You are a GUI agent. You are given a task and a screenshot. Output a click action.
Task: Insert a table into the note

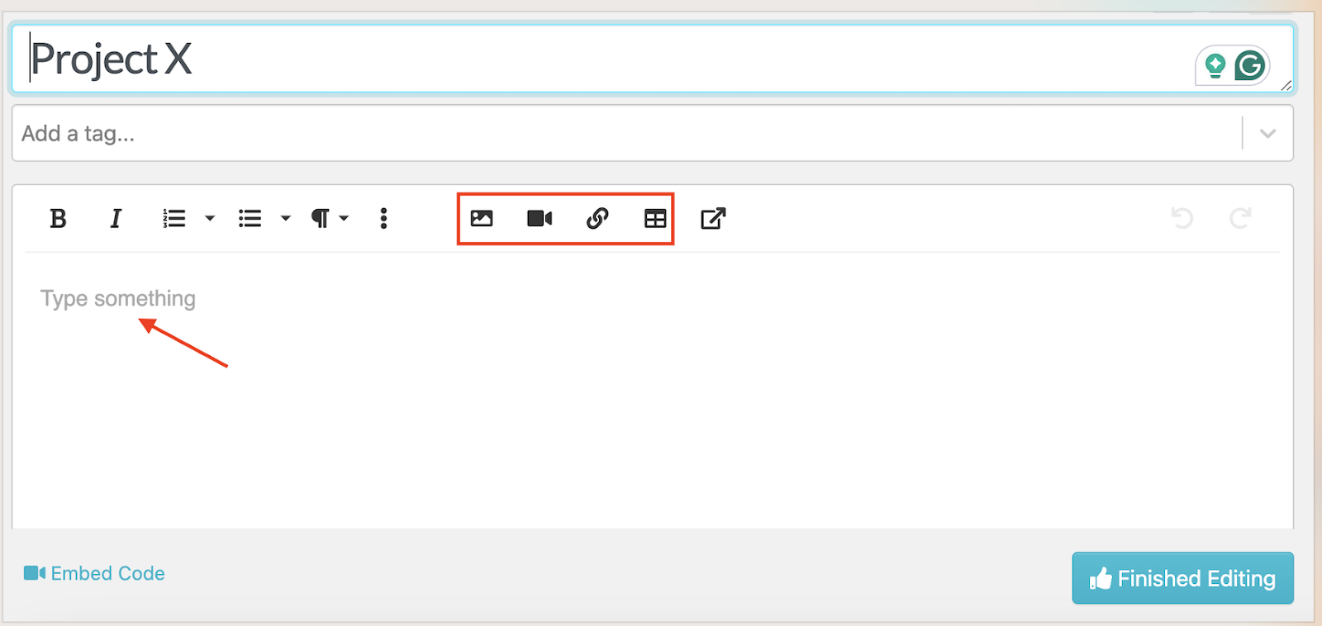[655, 219]
